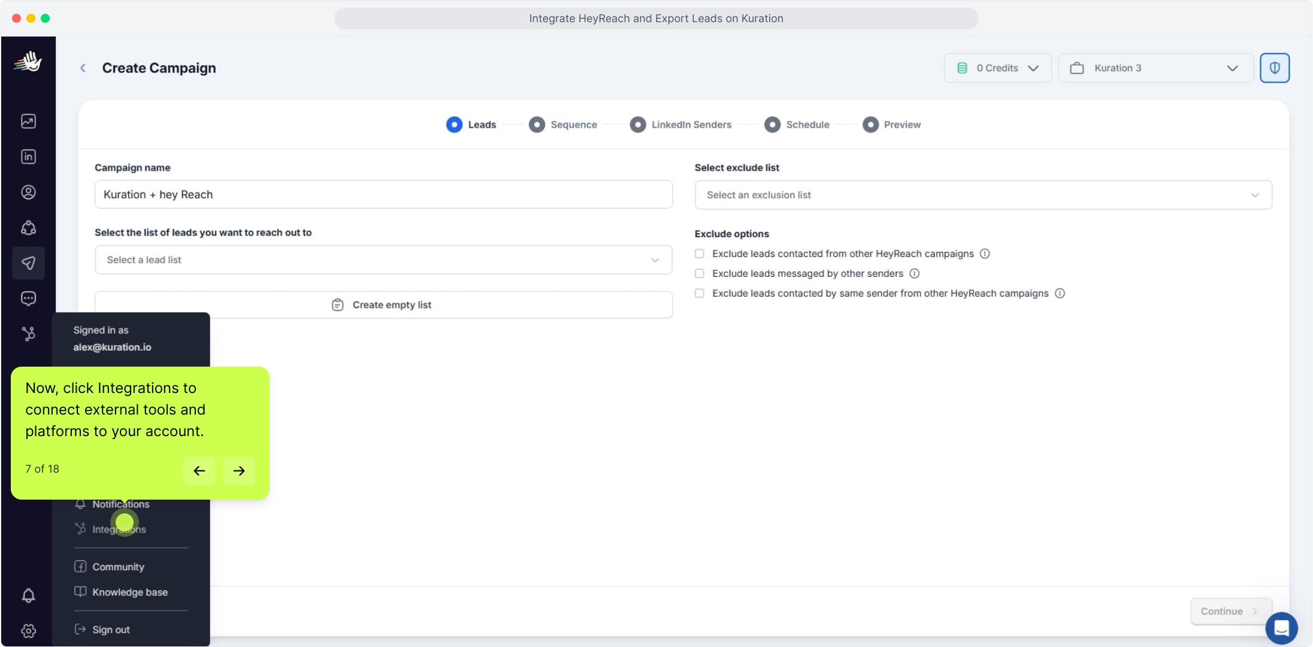The height and width of the screenshot is (647, 1313).
Task: Select the Sequence step
Action: [x=563, y=125]
